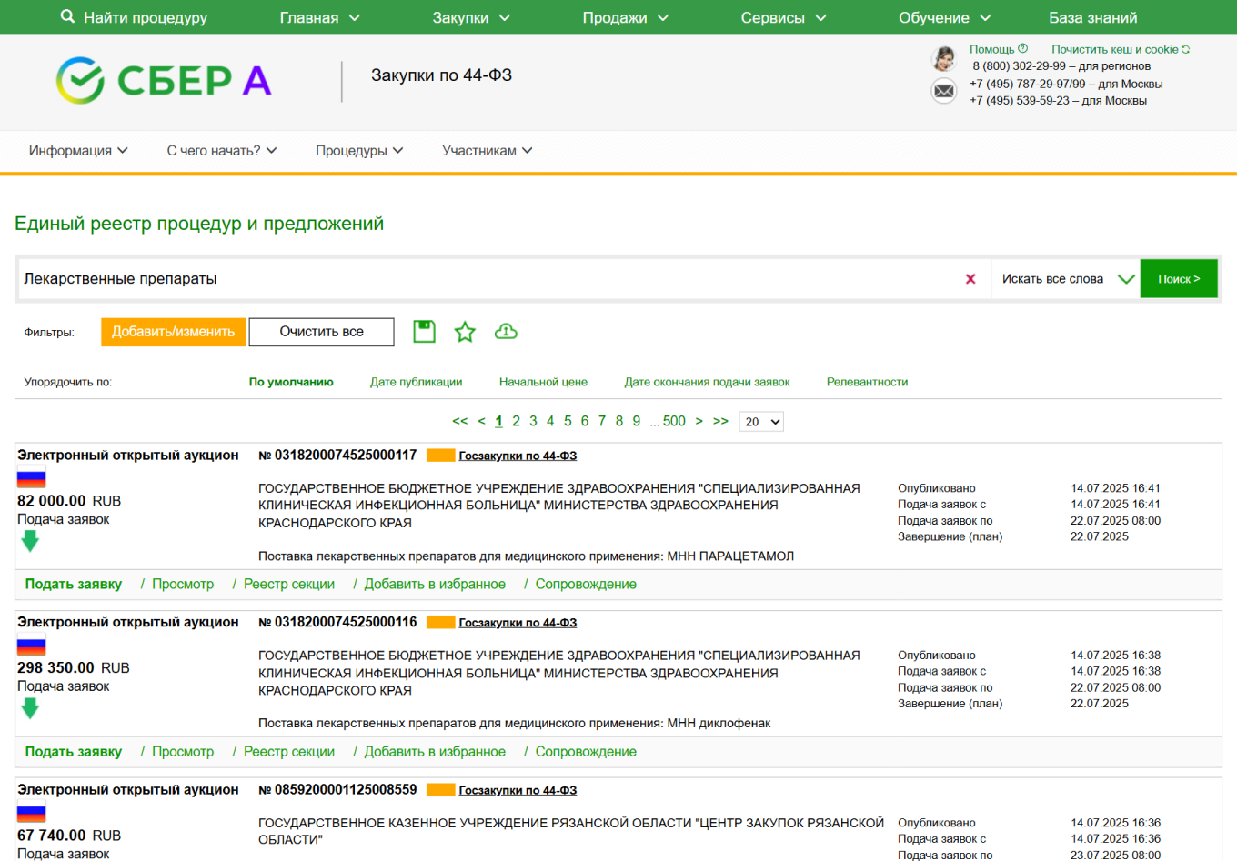Image resolution: width=1237 pixels, height=861 pixels.
Task: Open База знаний in top bar
Action: coord(1092,17)
